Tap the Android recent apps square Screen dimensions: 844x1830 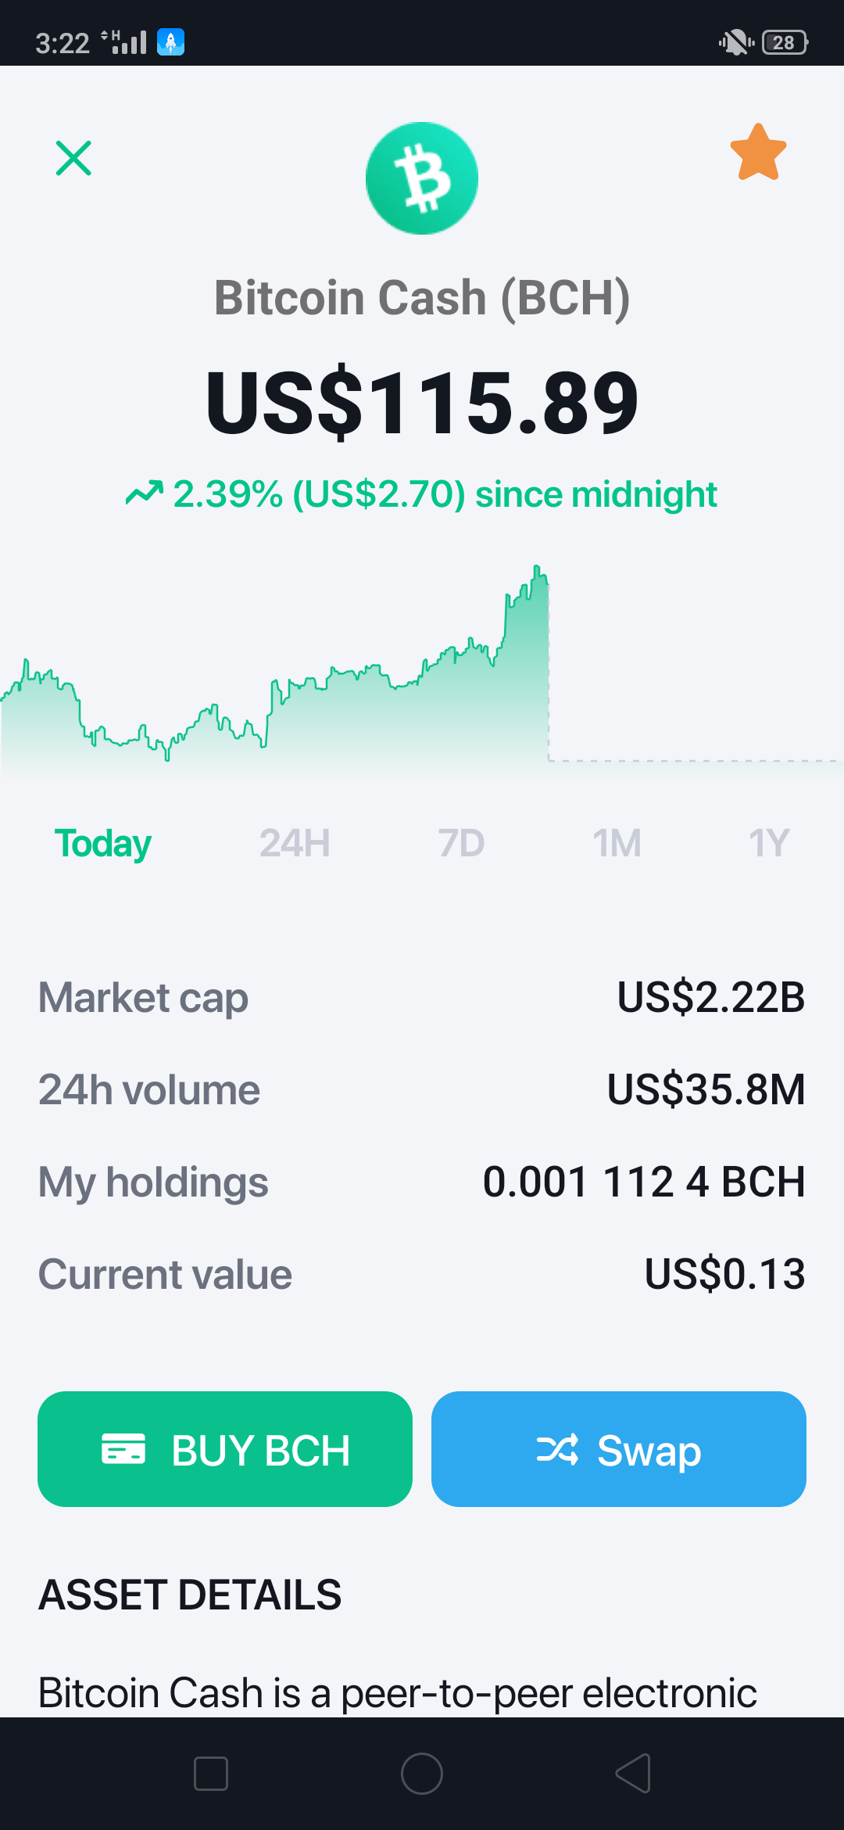(211, 1774)
